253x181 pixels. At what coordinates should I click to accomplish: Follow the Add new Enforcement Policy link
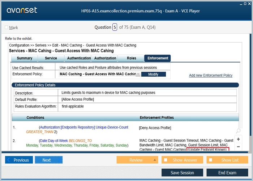(x=211, y=75)
